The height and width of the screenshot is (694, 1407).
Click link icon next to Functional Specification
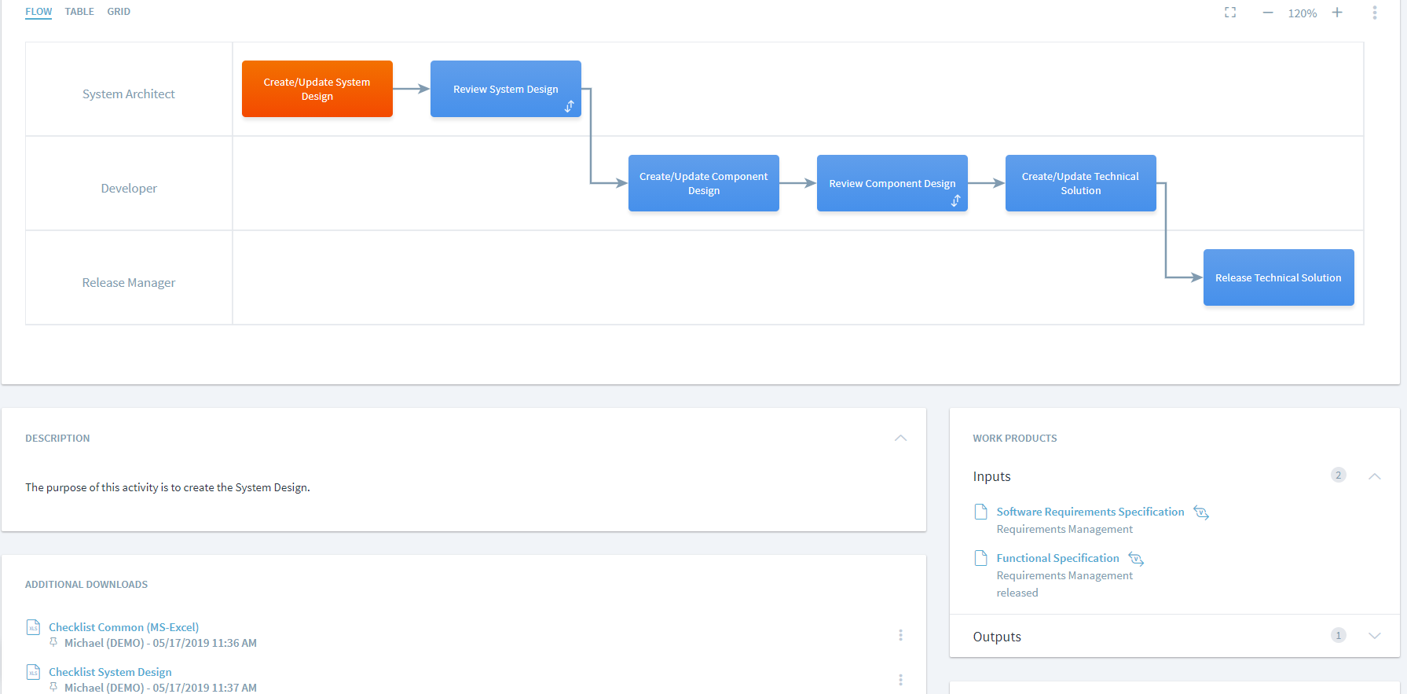[1136, 559]
